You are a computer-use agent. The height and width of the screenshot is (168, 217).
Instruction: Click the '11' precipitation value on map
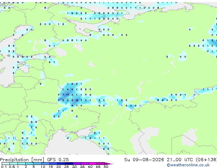pos(68,95)
